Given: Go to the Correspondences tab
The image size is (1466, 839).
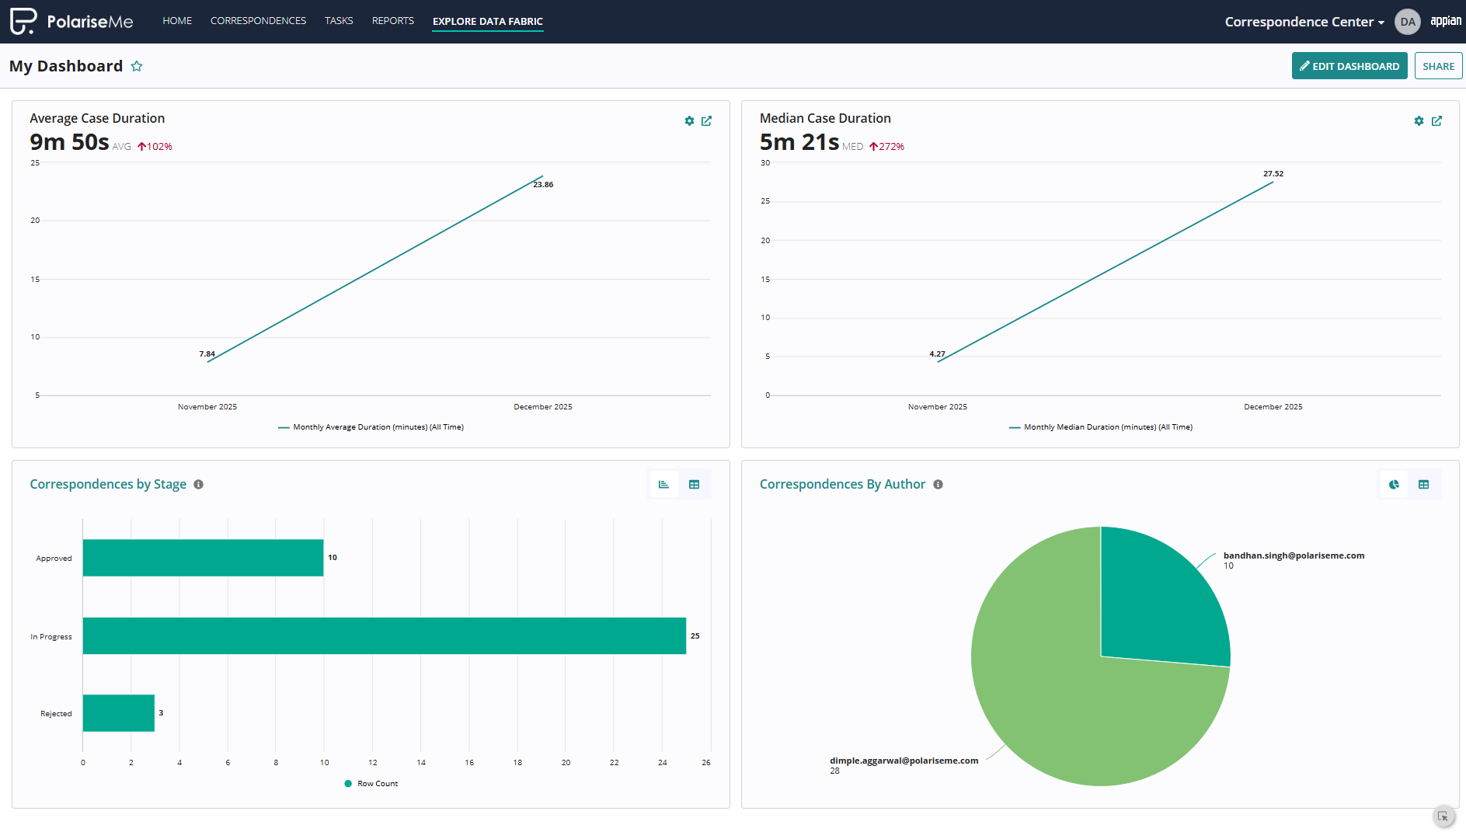Looking at the screenshot, I should [x=258, y=21].
